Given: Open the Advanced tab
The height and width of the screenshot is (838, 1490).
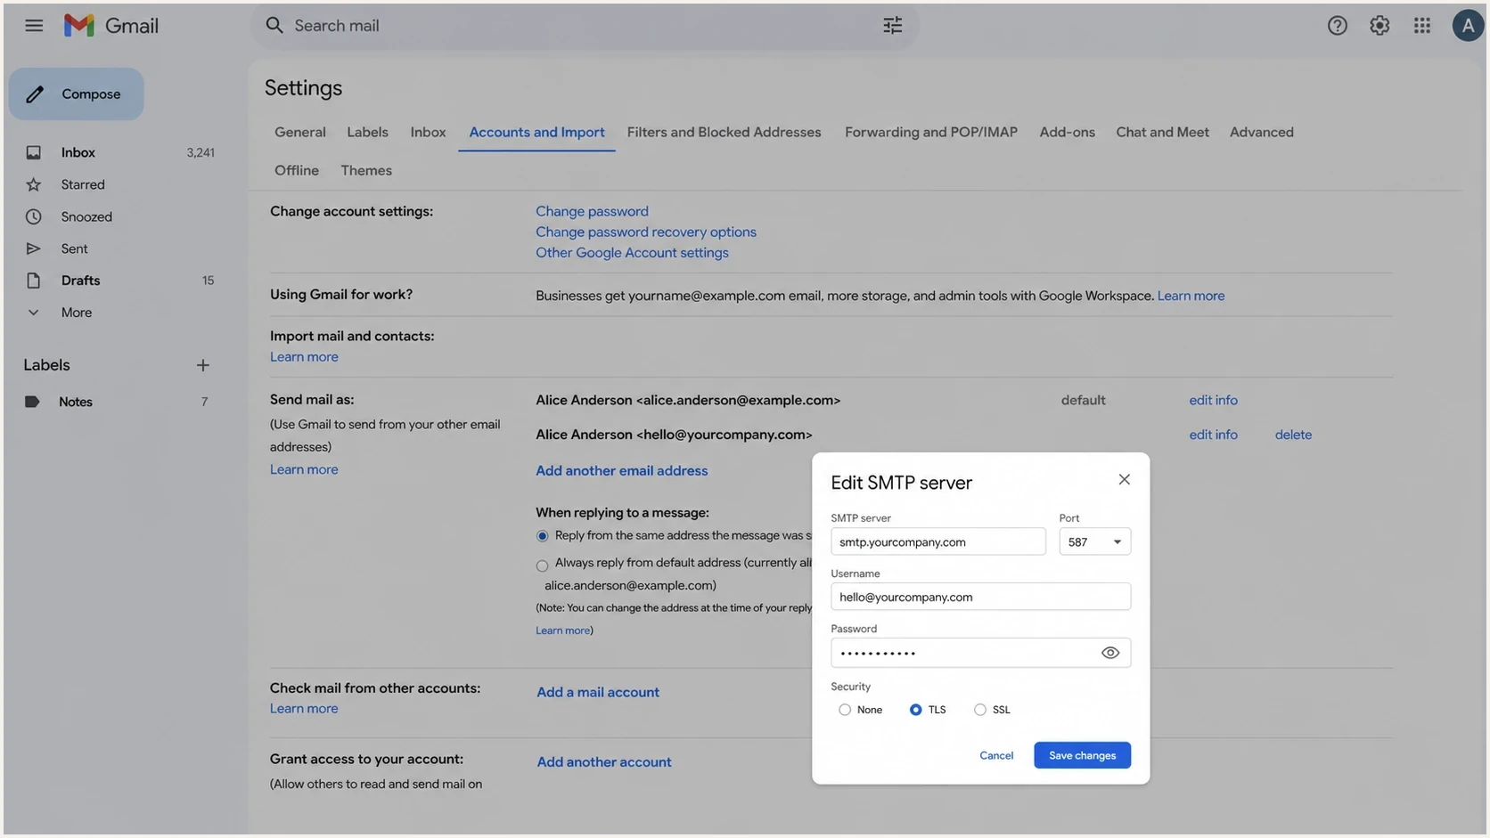Looking at the screenshot, I should 1261,132.
